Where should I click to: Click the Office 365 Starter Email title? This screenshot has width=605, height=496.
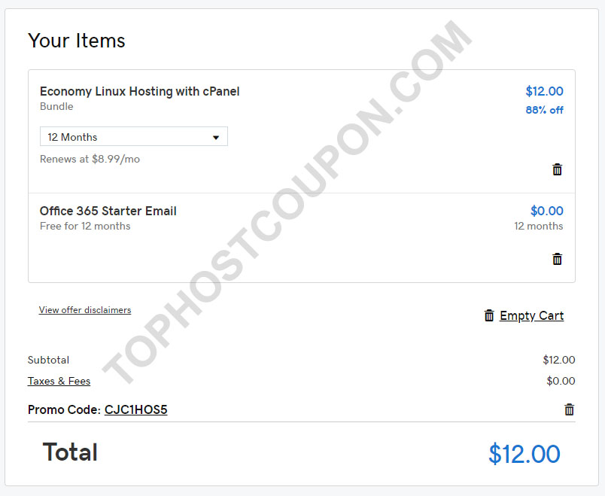[x=108, y=211]
